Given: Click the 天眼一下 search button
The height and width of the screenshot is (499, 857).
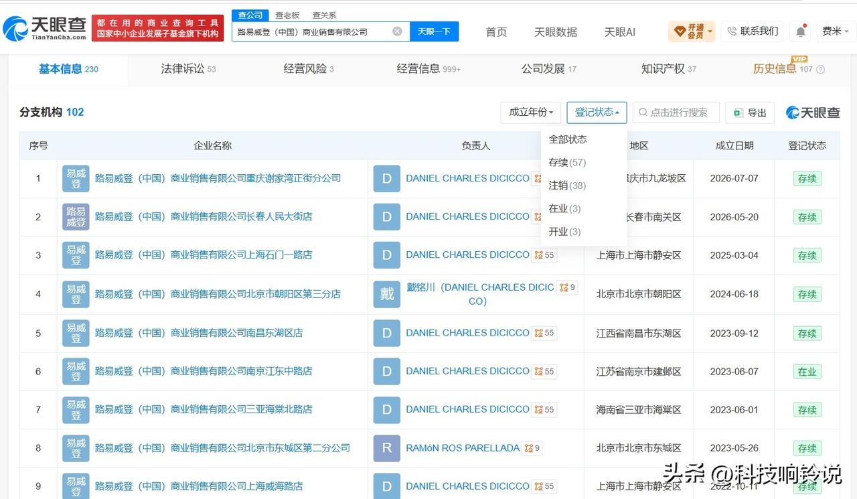Looking at the screenshot, I should tap(434, 31).
